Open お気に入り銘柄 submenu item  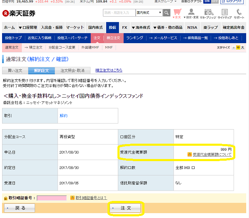(39, 38)
